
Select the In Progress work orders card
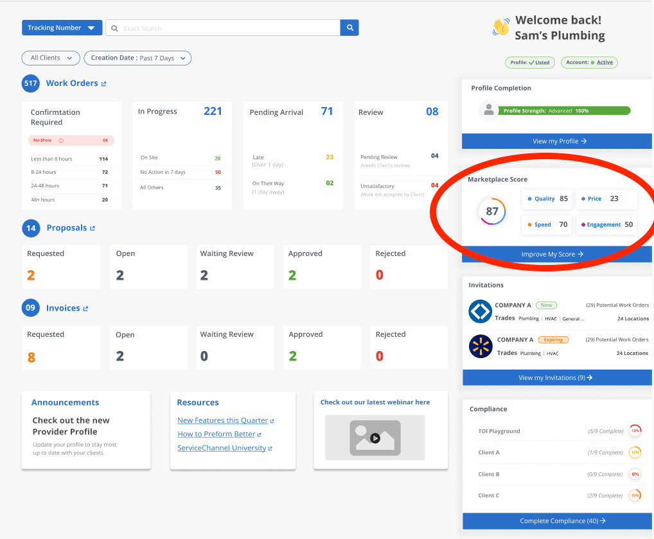(181, 155)
